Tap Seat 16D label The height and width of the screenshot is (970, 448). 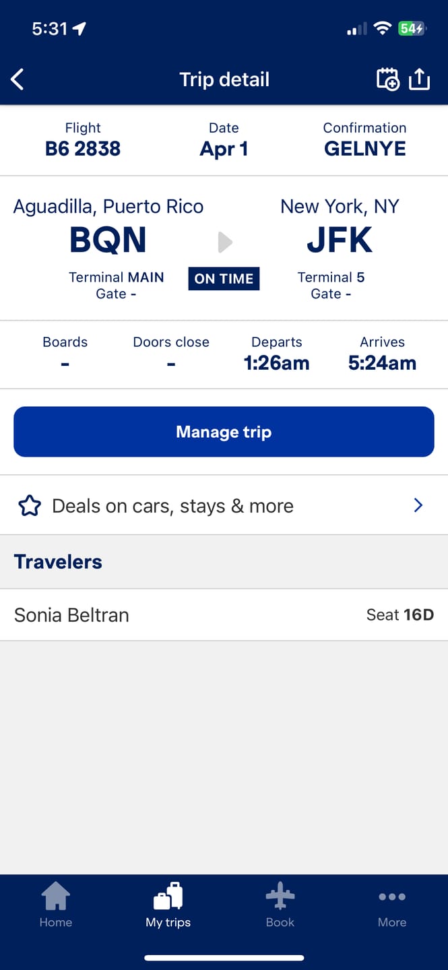[x=400, y=615]
